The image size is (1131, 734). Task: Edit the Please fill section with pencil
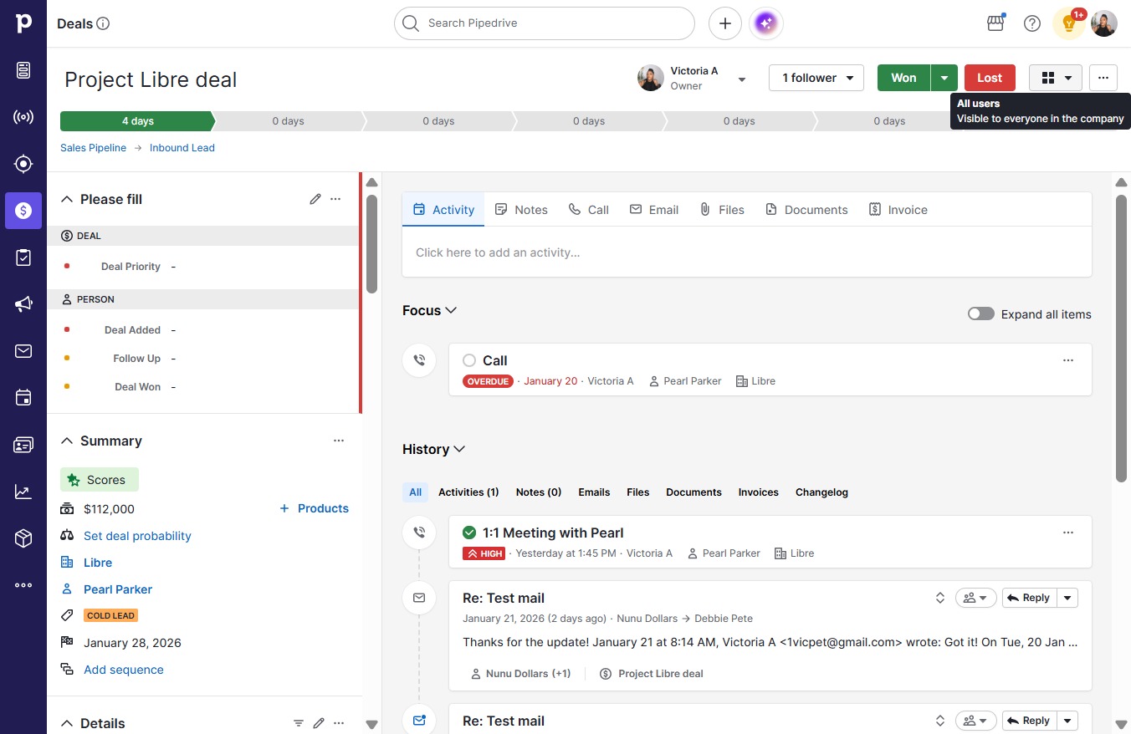[x=315, y=199]
